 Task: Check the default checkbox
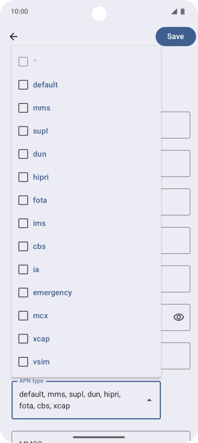tap(23, 85)
